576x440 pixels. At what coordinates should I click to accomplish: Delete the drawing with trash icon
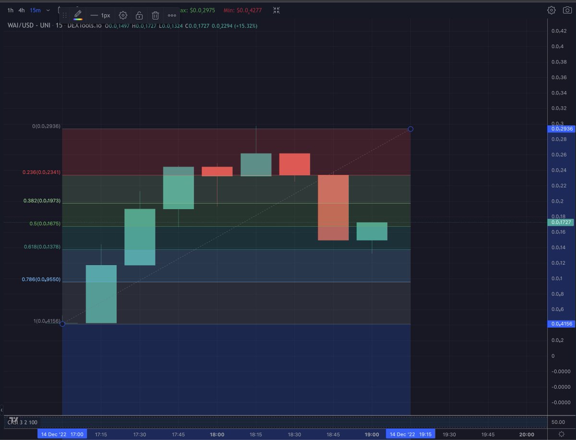coord(155,15)
